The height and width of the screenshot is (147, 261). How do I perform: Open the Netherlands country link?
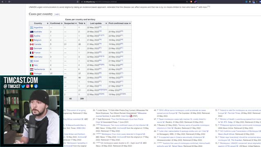pos(40,69)
